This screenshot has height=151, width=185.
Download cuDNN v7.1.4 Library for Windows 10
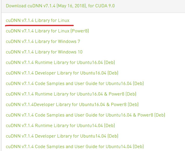tap(44, 52)
